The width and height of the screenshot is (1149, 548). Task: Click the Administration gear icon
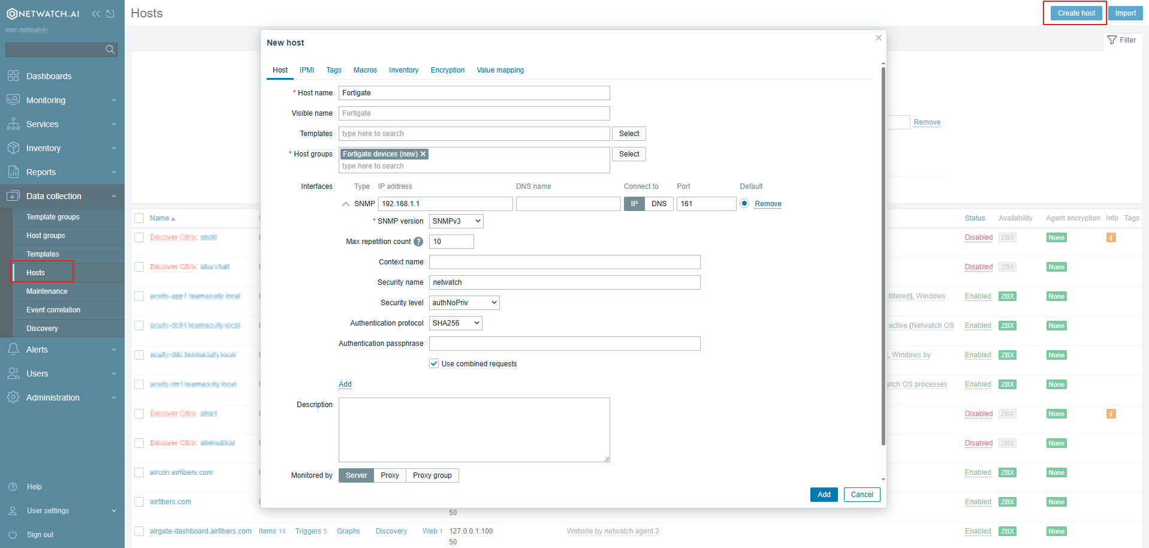click(x=13, y=397)
